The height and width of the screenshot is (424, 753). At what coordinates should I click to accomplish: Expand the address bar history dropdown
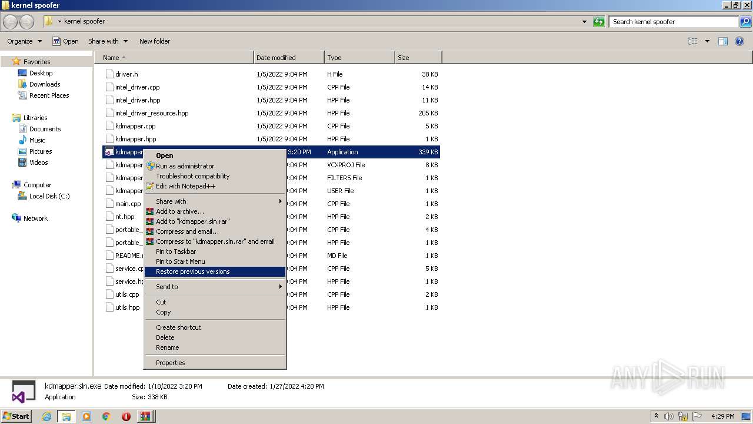click(x=584, y=22)
